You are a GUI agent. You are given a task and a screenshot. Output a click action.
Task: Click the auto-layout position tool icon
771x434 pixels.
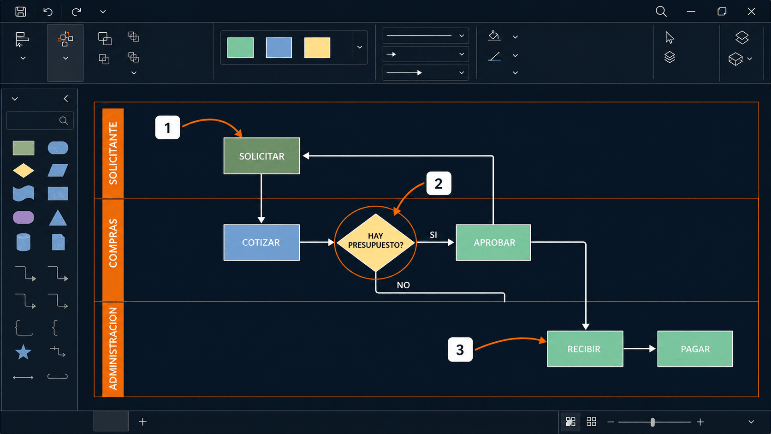[65, 39]
